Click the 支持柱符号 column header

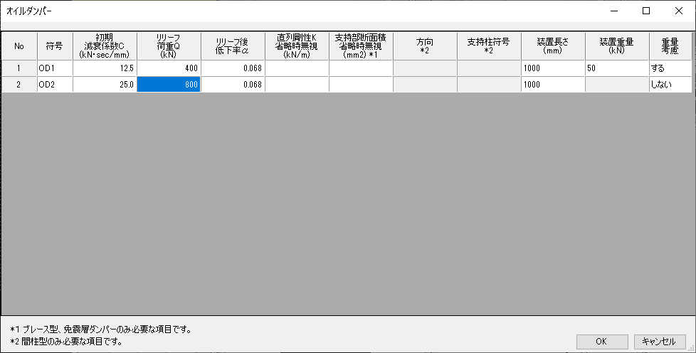(489, 46)
